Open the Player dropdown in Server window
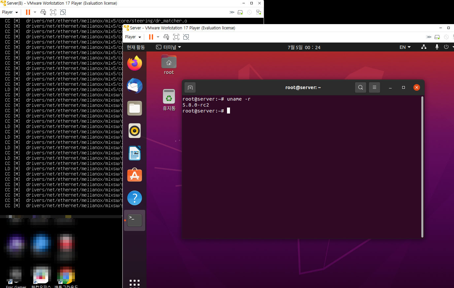Screen dimensions: 454x288 click(x=133, y=37)
